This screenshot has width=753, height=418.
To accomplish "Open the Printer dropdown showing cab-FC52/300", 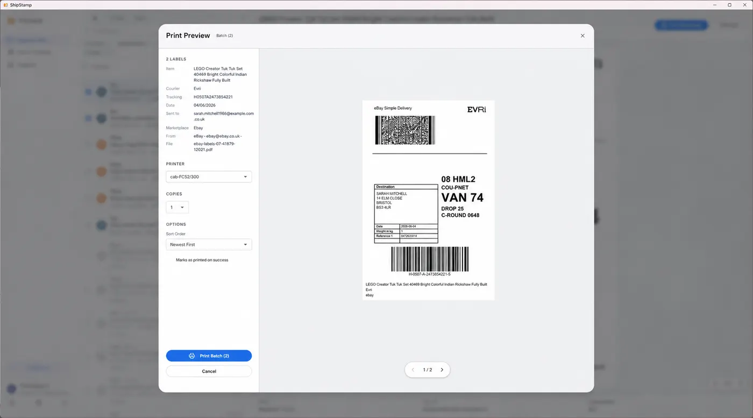I will point(209,176).
